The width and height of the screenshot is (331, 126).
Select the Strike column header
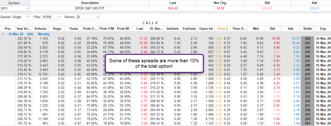(307, 29)
